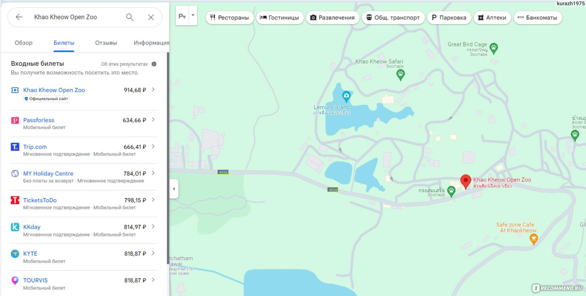Click the red Khao Kheow Open Zoo map pin
Screen dimensions: 586x296
[466, 181]
